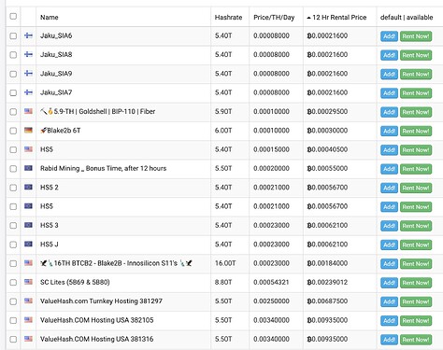Tick the checkbox for HS5 3 rig
The image size is (443, 350).
[x=13, y=226]
